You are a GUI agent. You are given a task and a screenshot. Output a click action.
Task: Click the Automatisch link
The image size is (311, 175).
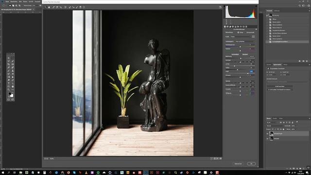[235, 54]
